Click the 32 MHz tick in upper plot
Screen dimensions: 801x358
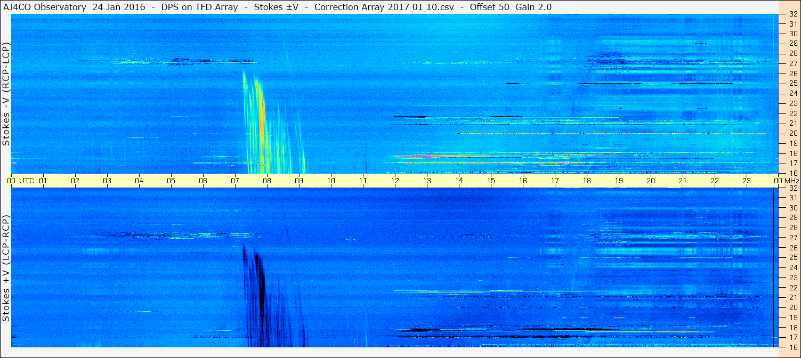tap(792, 14)
